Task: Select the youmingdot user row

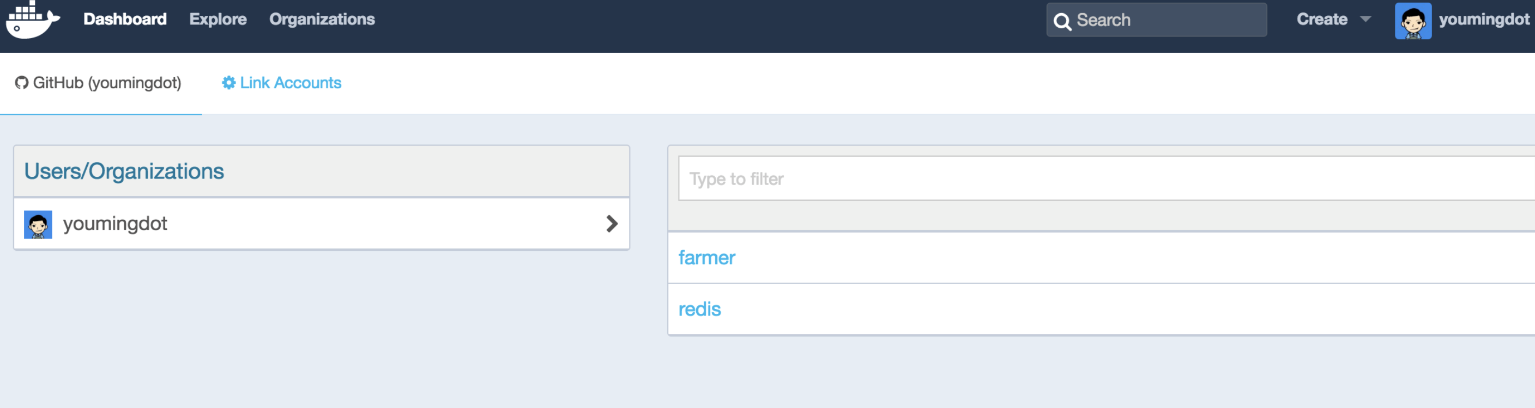Action: (x=322, y=224)
